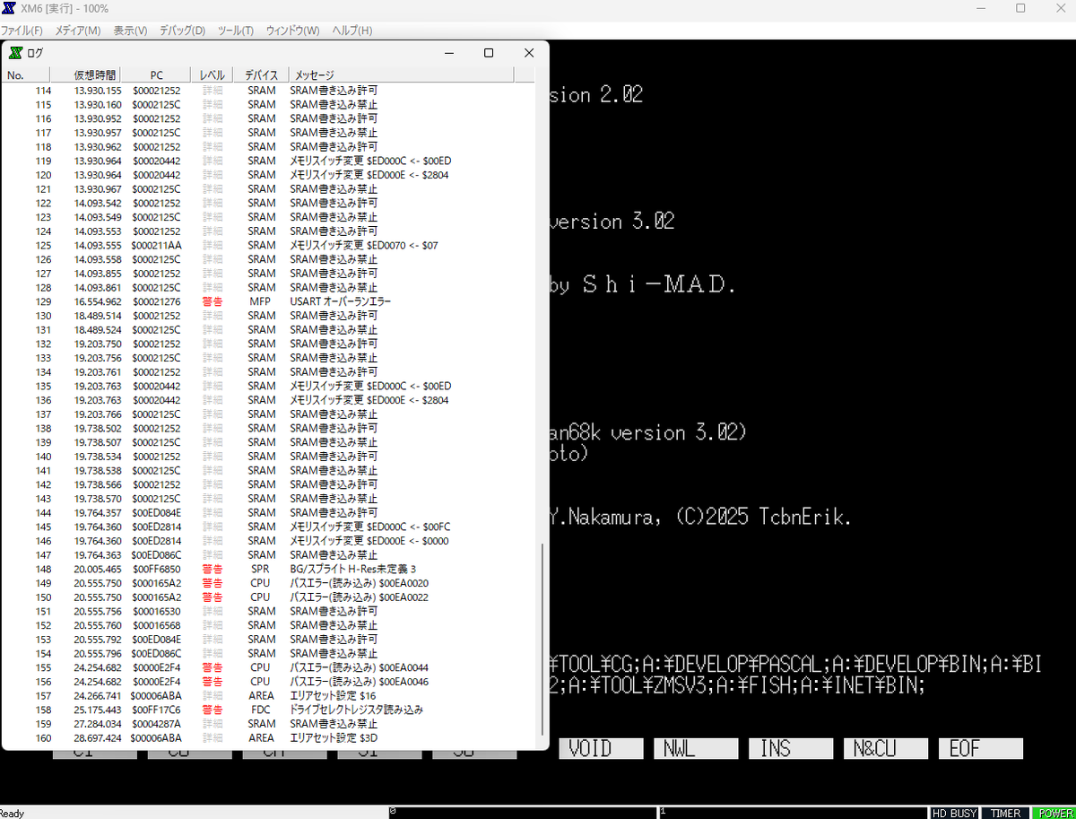The width and height of the screenshot is (1076, 819).
Task: Click the N&CU function key label
Action: (x=886, y=748)
